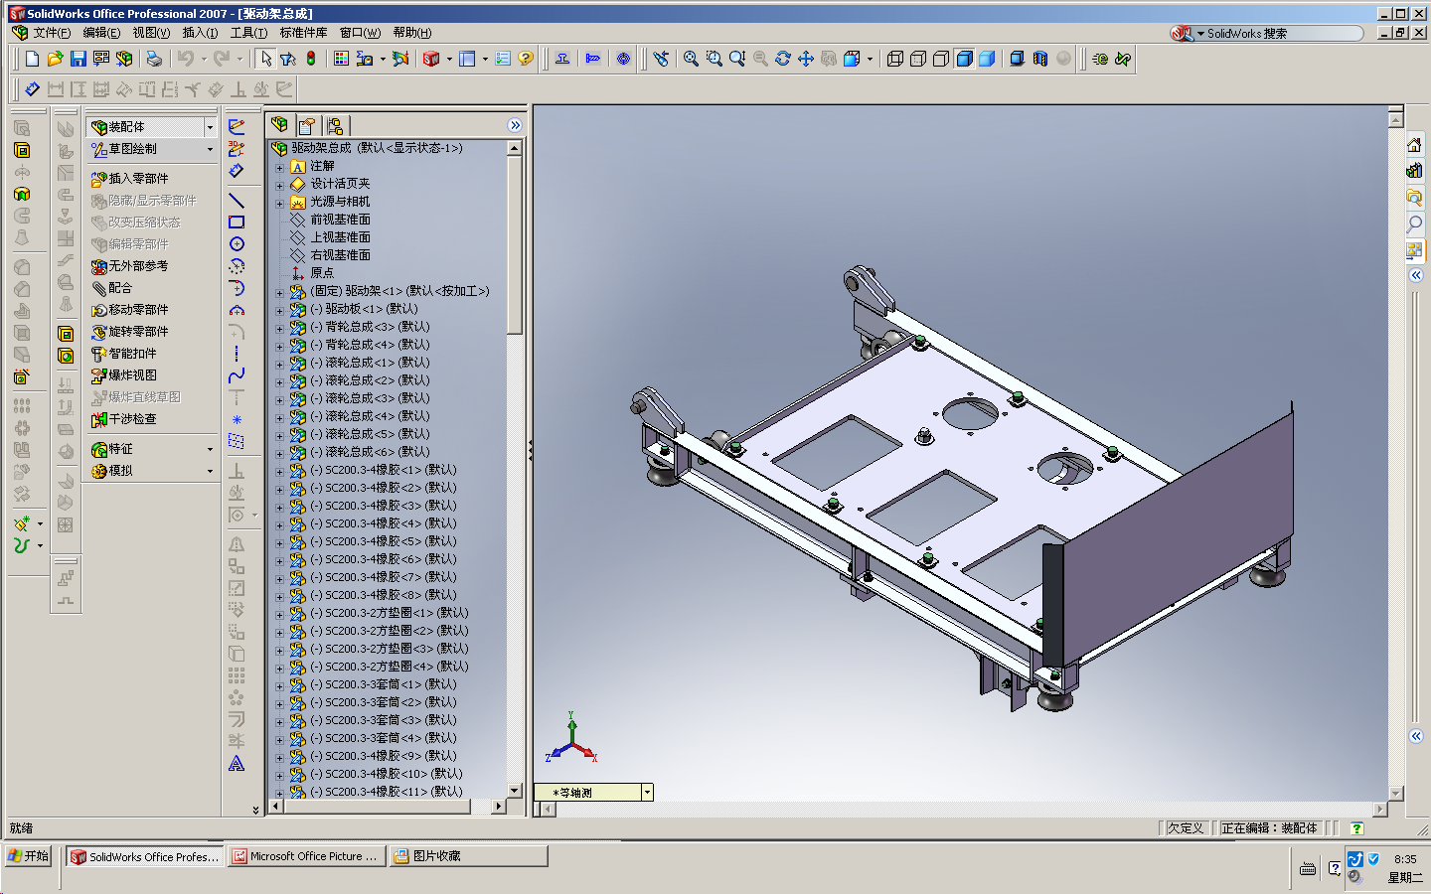Click the New document icon
Viewport: 1431px width, 894px height.
point(32,59)
